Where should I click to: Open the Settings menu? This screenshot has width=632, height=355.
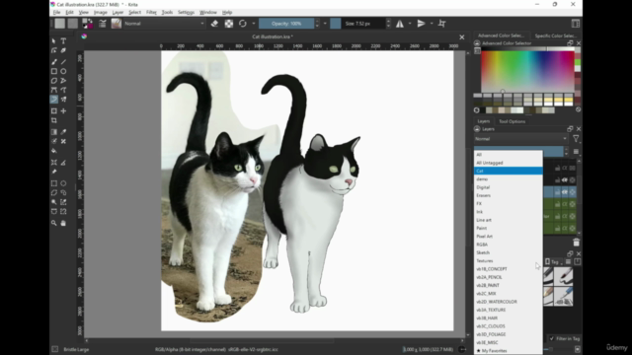click(x=186, y=13)
